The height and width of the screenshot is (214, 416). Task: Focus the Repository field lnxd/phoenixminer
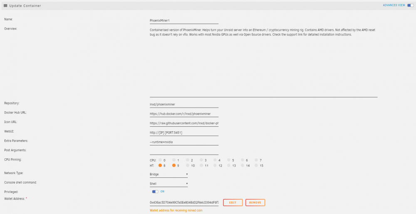point(184,104)
